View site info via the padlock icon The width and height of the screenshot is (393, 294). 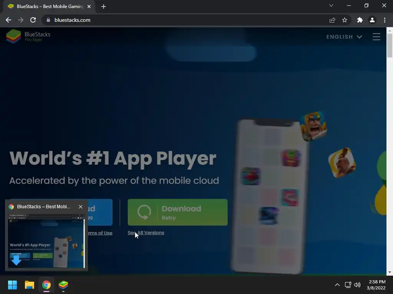tap(48, 20)
